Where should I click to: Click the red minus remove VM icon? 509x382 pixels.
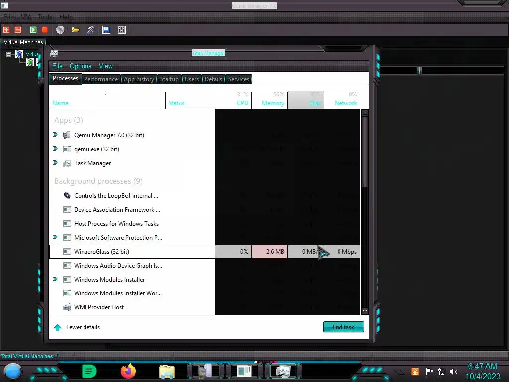(18, 30)
